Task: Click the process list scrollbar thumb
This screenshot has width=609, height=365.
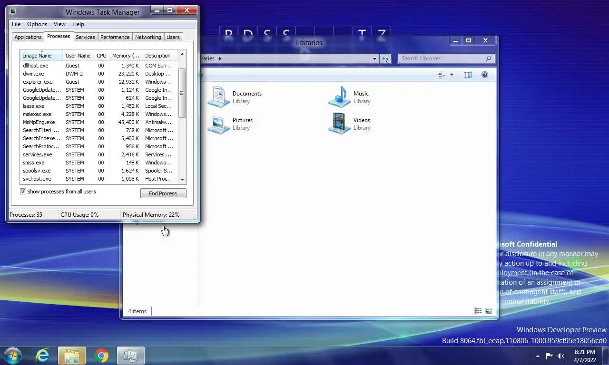Action: click(182, 93)
